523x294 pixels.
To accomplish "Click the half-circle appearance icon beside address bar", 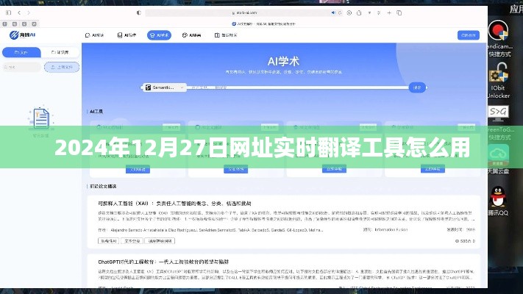I will pos(139,12).
